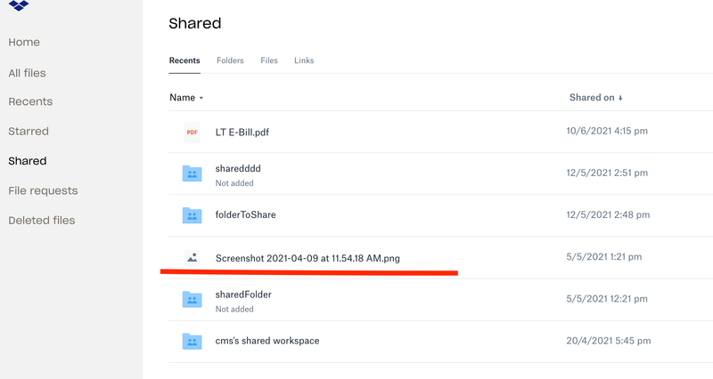The image size is (713, 379).
Task: Open the LT E-Bill.pdf file name
Action: click(242, 133)
